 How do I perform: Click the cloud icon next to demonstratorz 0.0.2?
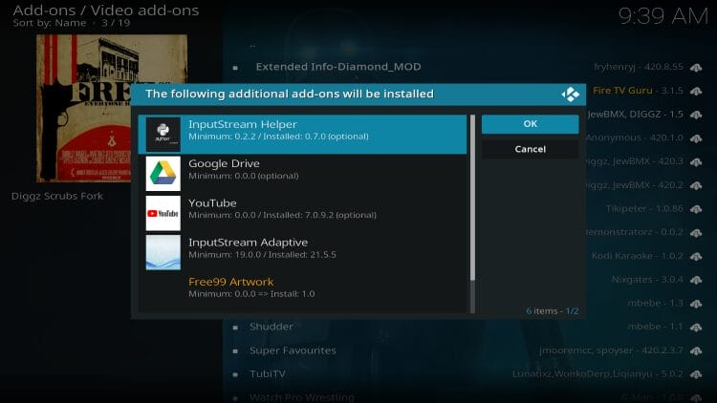tap(696, 233)
